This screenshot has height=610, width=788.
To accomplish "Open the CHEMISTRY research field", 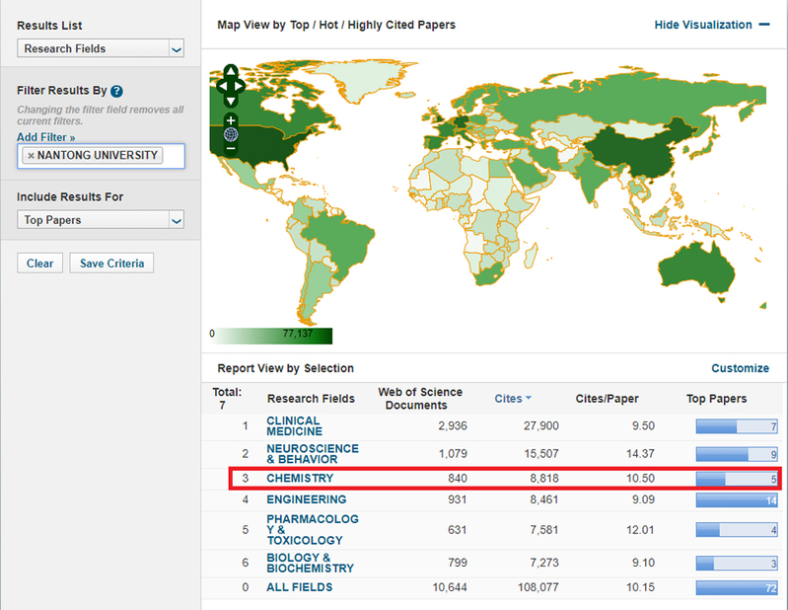I will coord(300,479).
